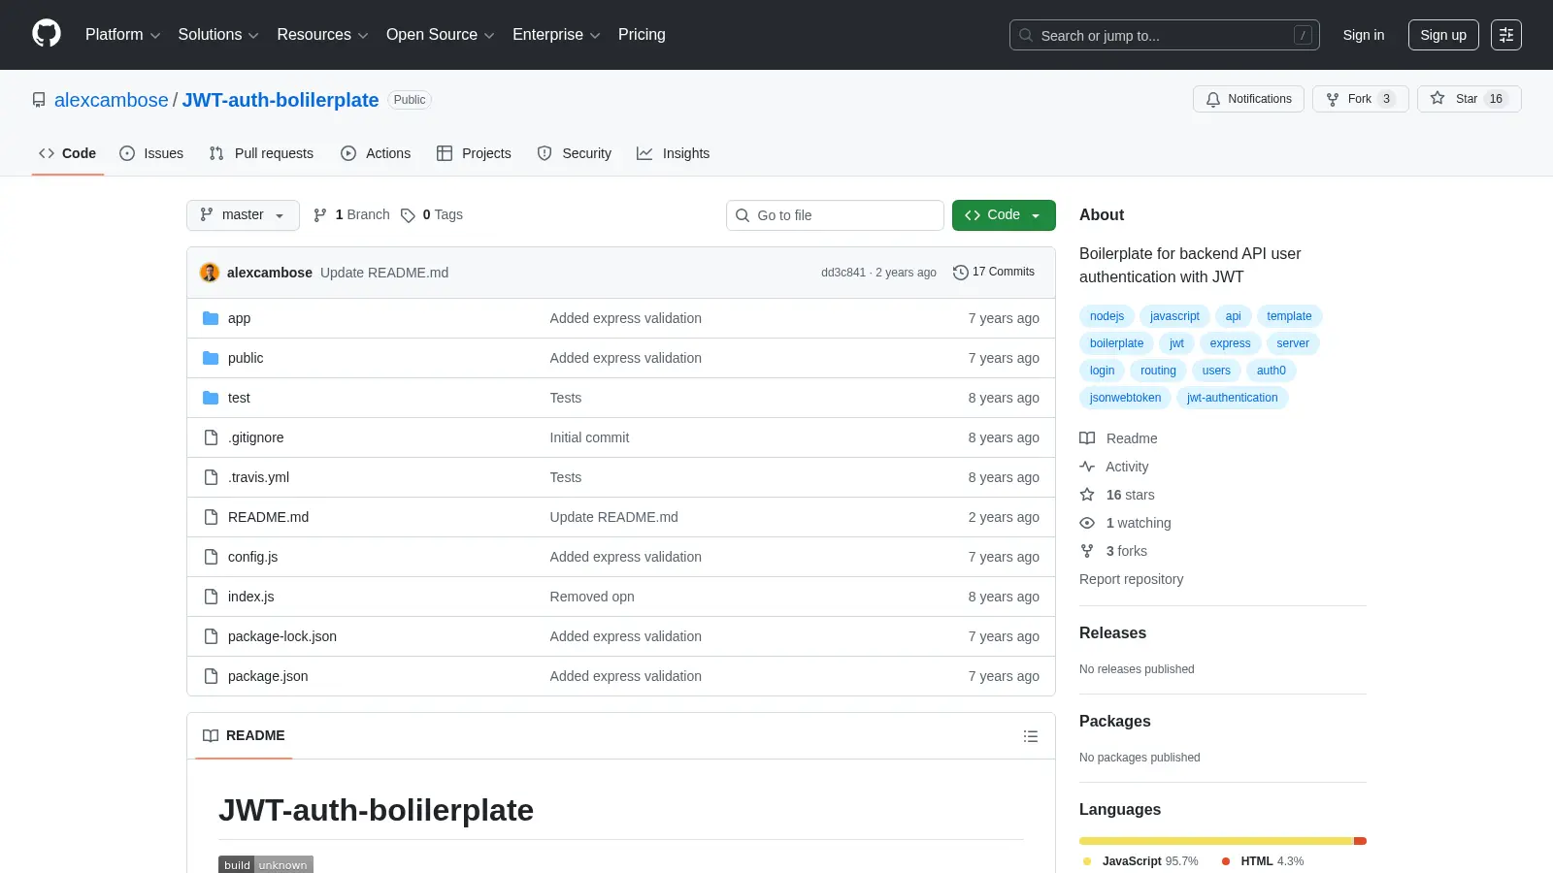Image resolution: width=1553 pixels, height=873 pixels.
Task: Click the Activity pulse icon
Action: 1087,467
